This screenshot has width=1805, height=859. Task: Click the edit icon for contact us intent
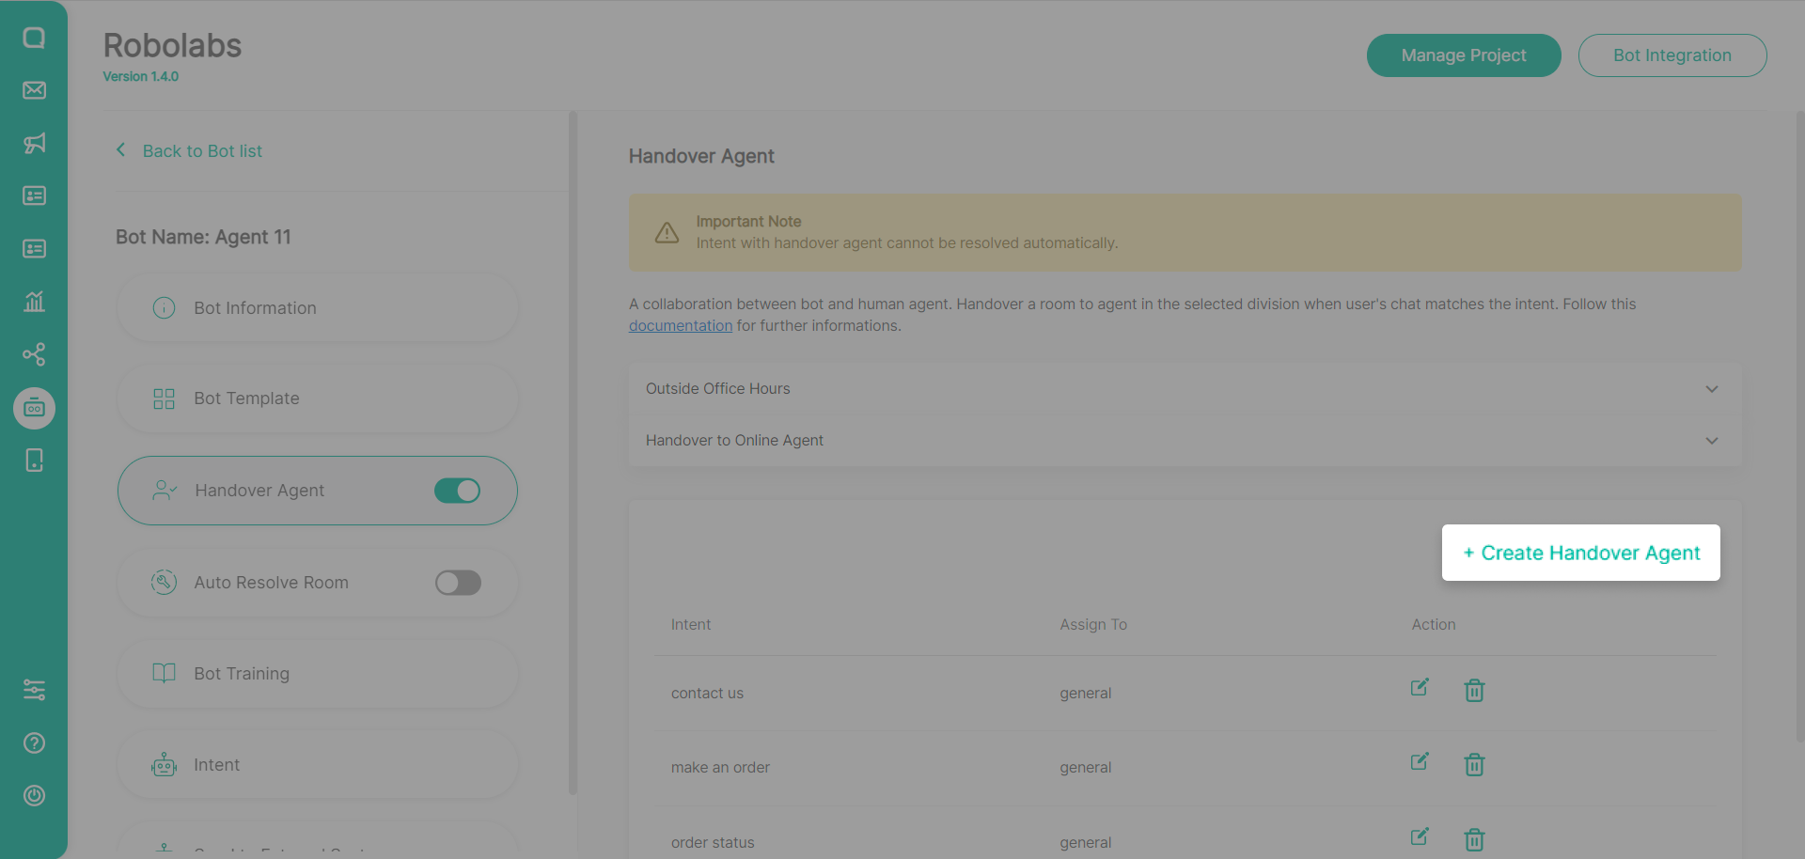pos(1420,687)
